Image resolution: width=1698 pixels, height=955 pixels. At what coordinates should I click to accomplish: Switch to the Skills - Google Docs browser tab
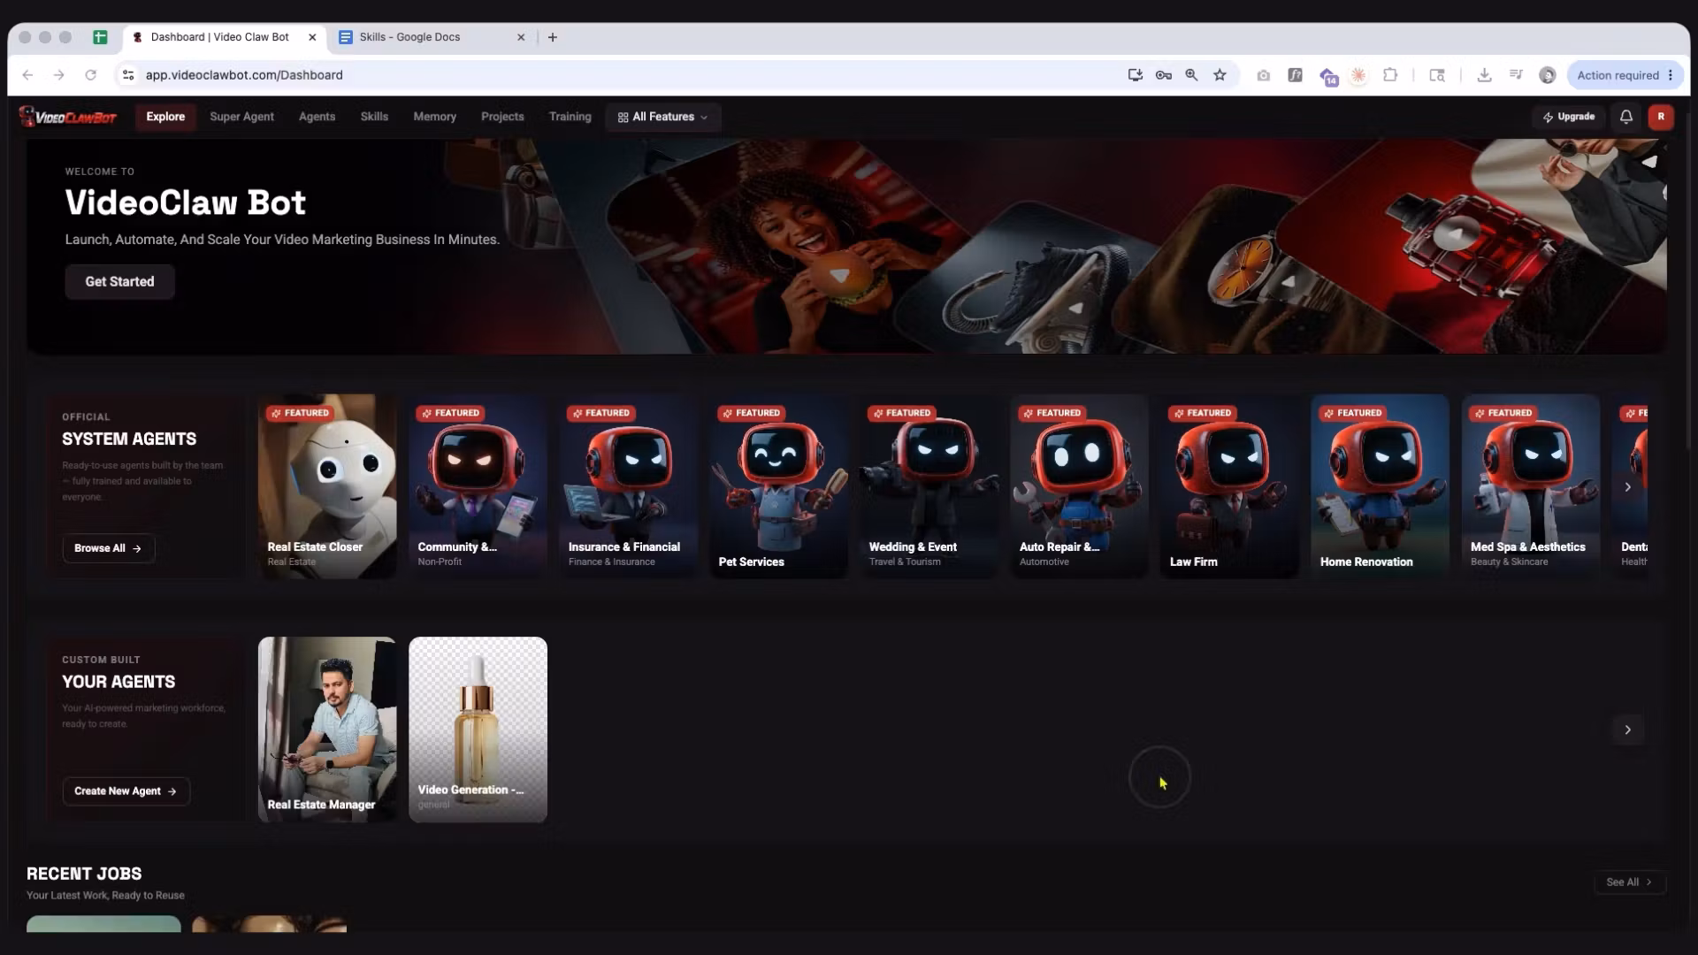(431, 37)
